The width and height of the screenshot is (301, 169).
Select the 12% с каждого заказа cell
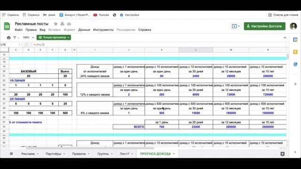coord(95,94)
